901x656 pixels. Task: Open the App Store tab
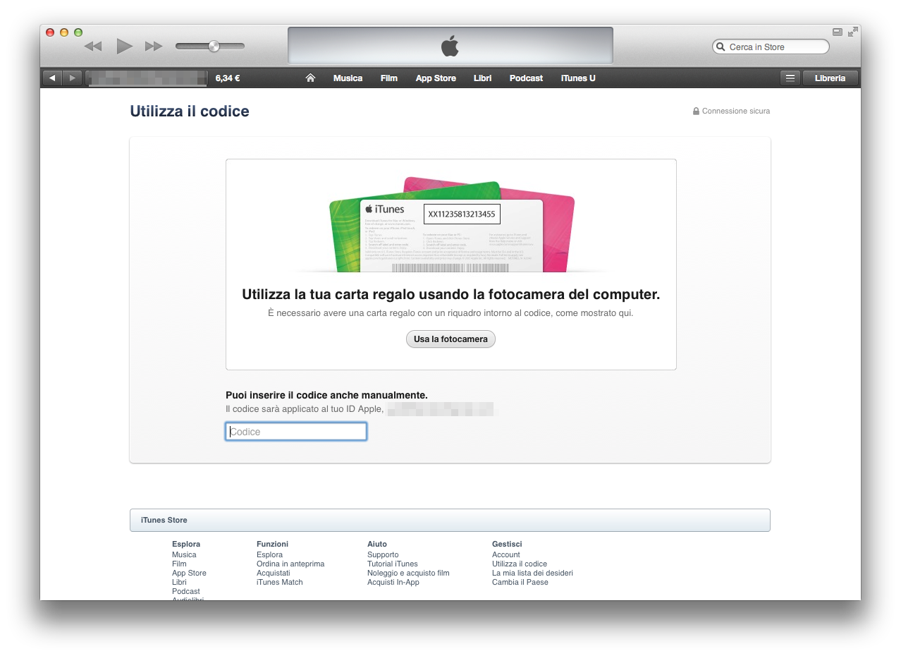(436, 78)
